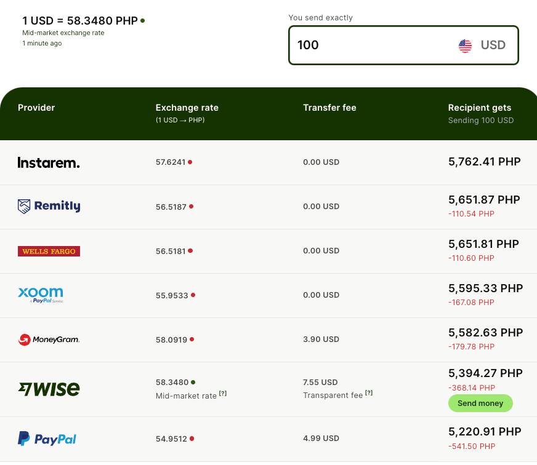The image size is (537, 465).
Task: Click the US flag icon in the amount field
Action: 465,45
